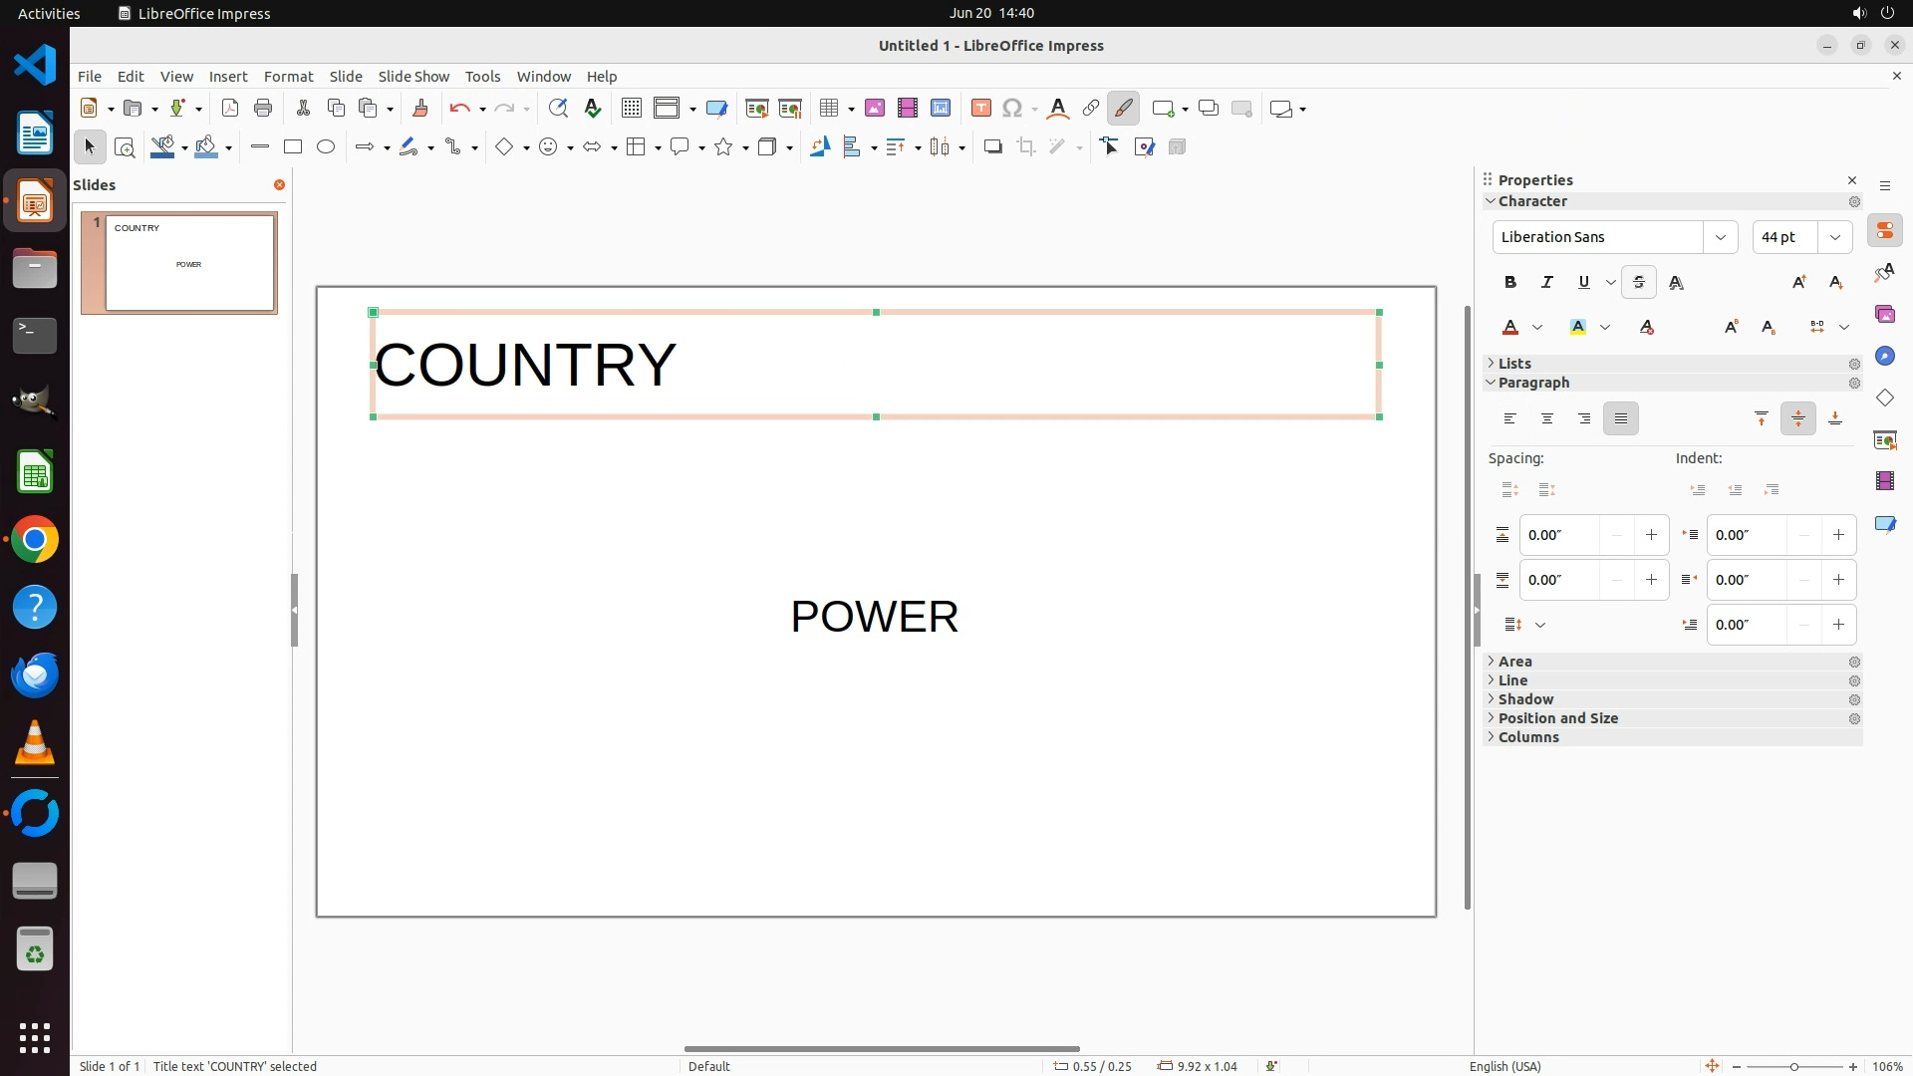This screenshot has width=1913, height=1076.
Task: Click the Crop Image tool icon
Action: click(1026, 146)
